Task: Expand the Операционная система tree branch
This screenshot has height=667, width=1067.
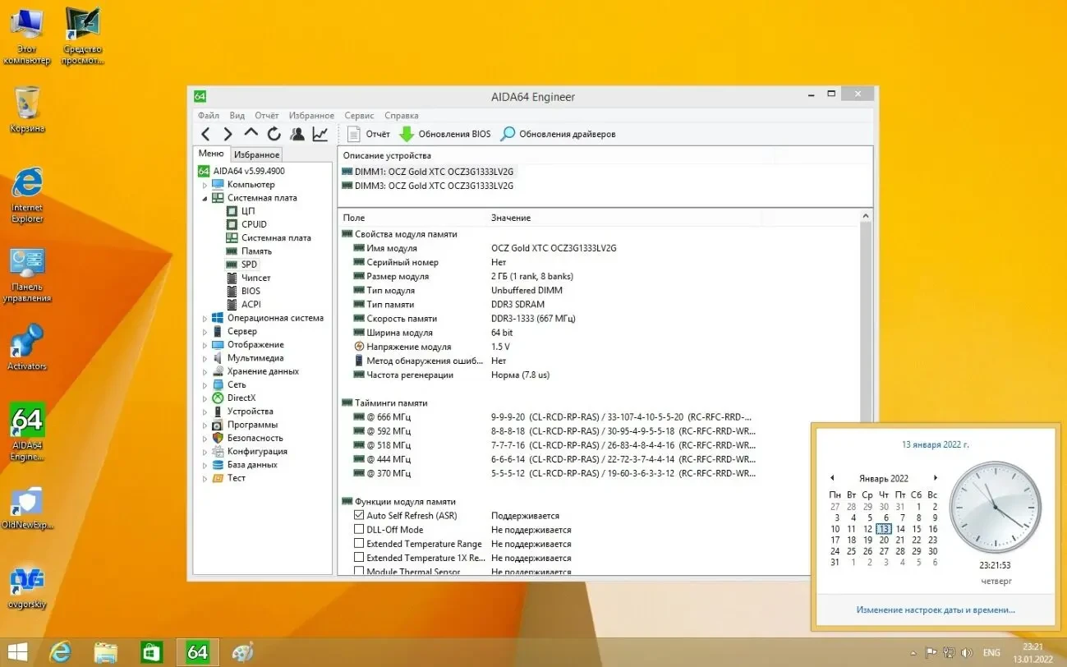Action: [206, 318]
